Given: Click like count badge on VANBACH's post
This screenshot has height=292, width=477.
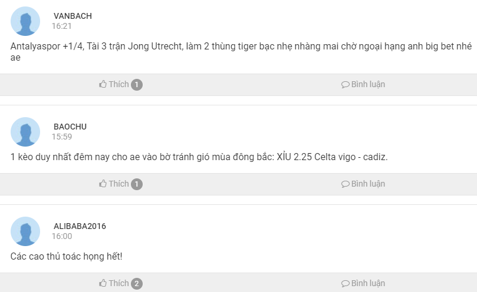Looking at the screenshot, I should (x=137, y=84).
